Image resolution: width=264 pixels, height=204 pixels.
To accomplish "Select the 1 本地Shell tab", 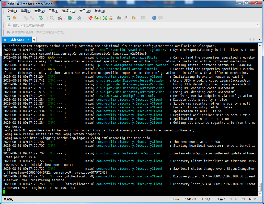I will (16, 40).
